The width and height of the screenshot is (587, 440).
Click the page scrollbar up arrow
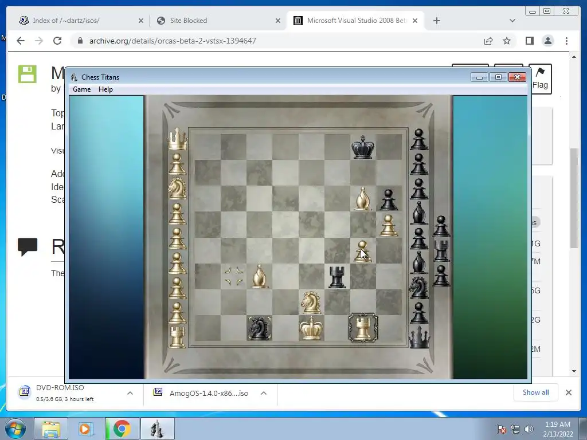pyautogui.click(x=574, y=57)
